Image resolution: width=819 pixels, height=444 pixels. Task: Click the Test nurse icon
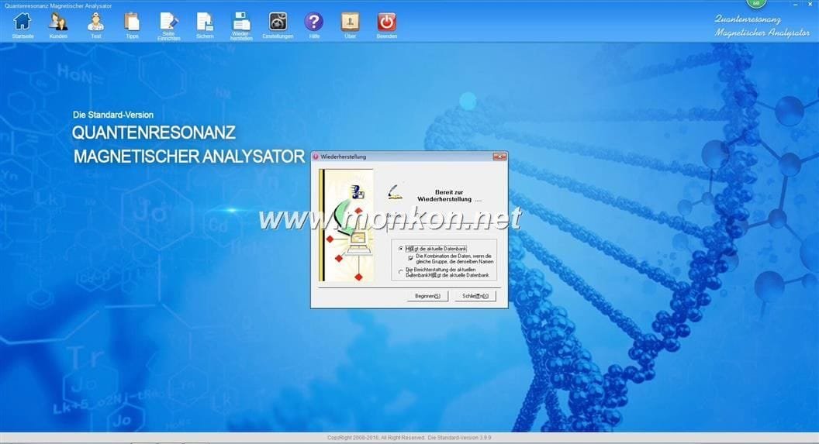[x=95, y=22]
